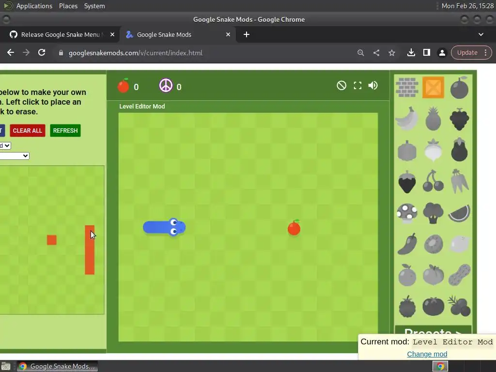Pick the broccoli item in the palette
496x372 pixels.
(433, 213)
